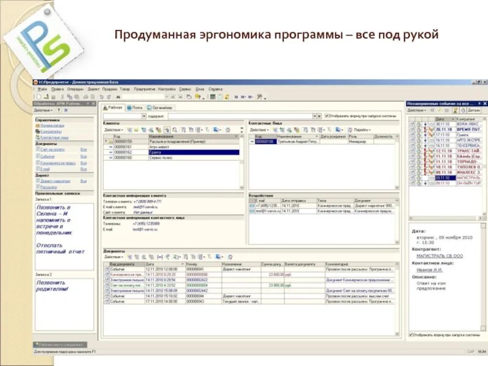Click the blue X icon in left panel toolbar
The width and height of the screenshot is (488, 366).
[66, 110]
